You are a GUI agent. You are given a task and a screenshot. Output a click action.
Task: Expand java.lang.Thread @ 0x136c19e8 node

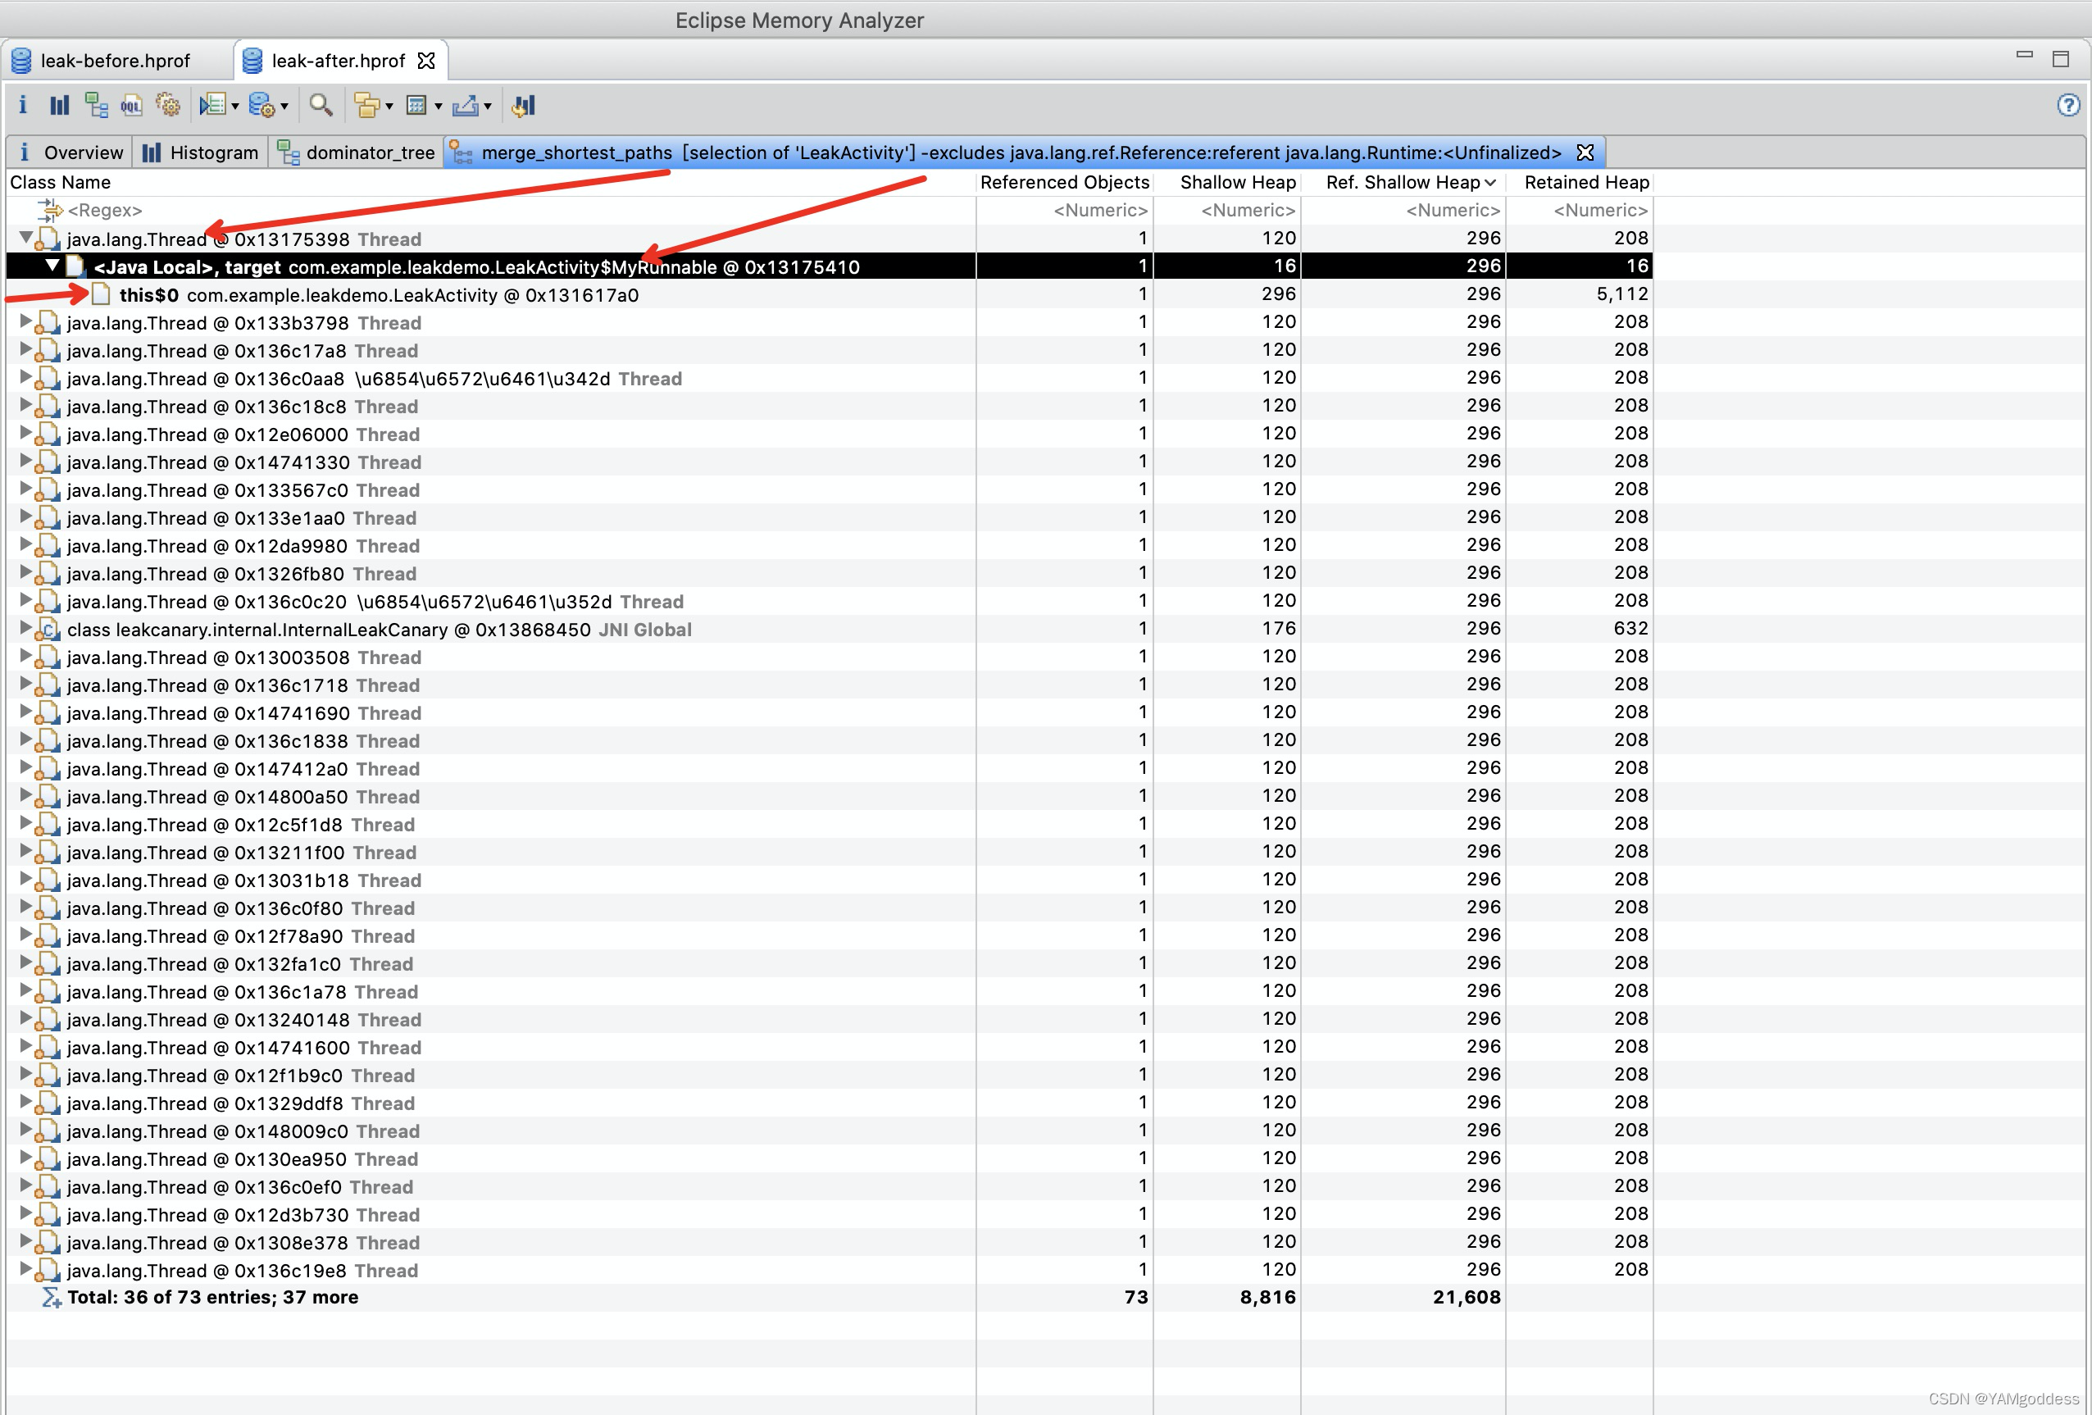(x=26, y=1269)
